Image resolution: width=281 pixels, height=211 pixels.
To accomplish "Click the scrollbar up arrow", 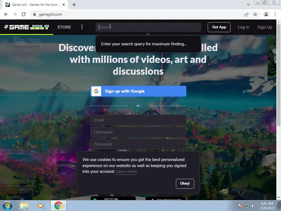I will 279,22.
